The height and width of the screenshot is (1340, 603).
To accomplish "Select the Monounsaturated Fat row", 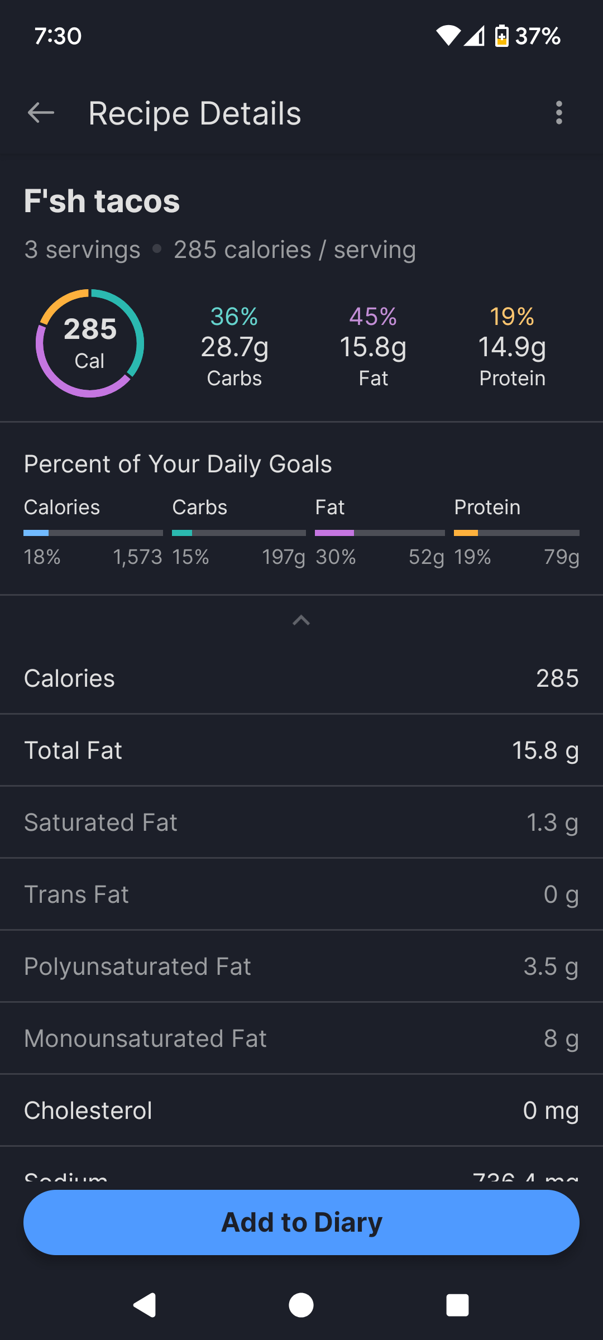I will tap(301, 1038).
